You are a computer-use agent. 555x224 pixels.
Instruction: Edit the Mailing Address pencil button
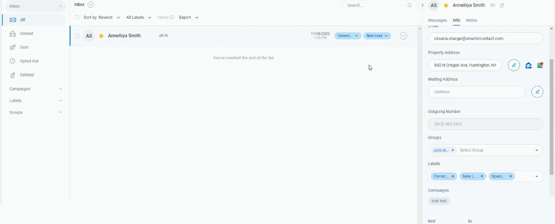pos(537,92)
